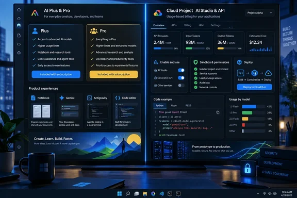Select the Node code example tab

[x=174, y=106]
